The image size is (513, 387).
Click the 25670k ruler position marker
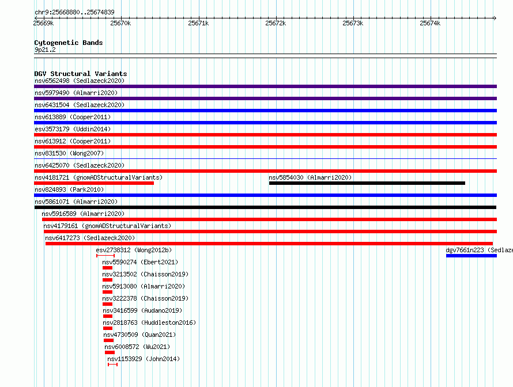pyautogui.click(x=120, y=23)
